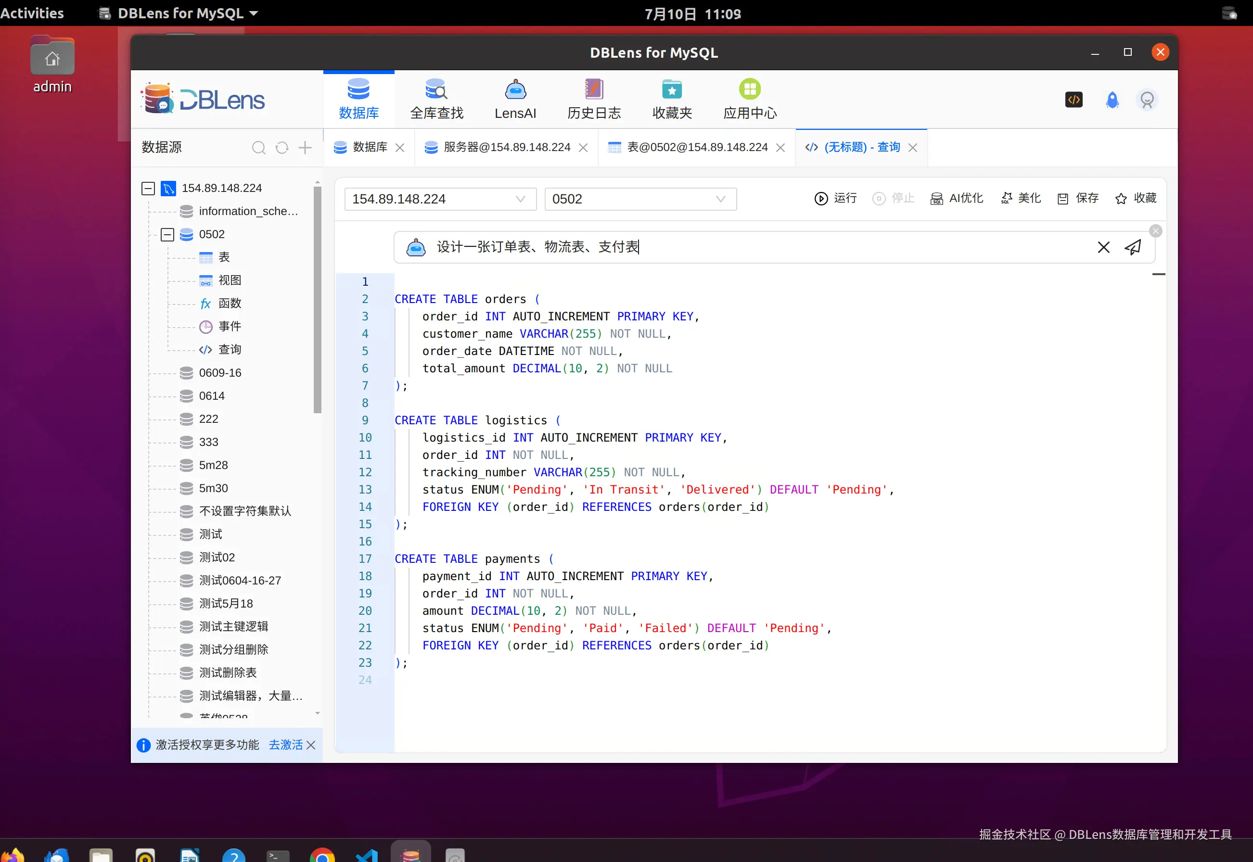
Task: Beautify the SQL with 美化 icon
Action: tap(1020, 198)
